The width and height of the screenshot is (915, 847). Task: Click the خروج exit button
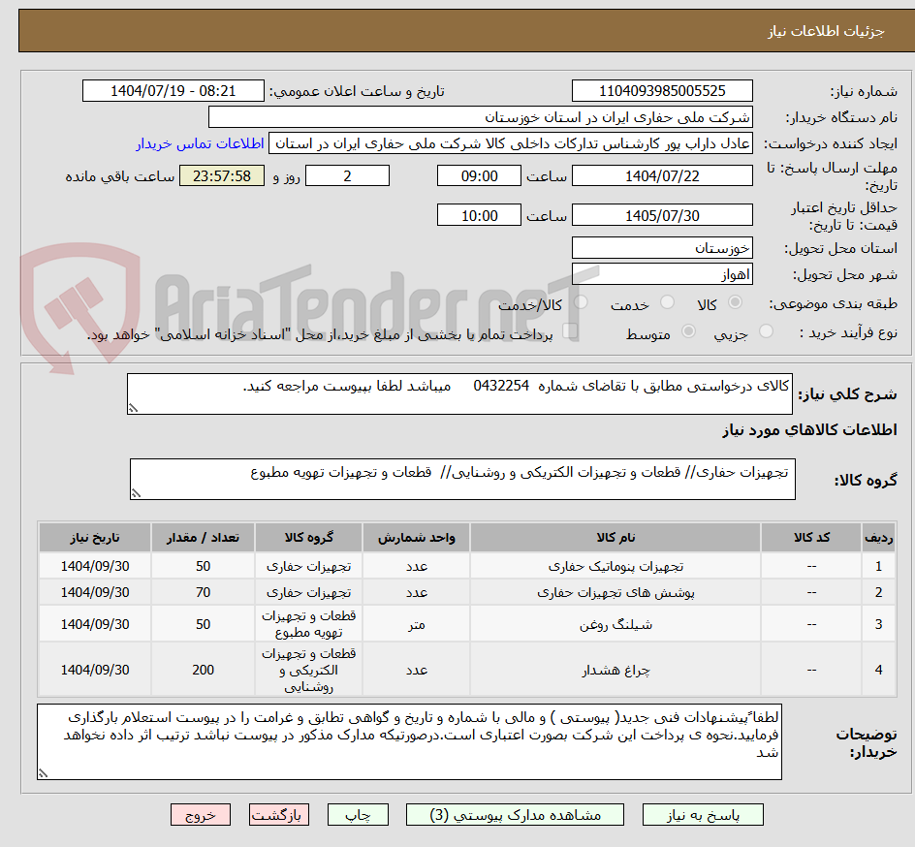pos(201,814)
